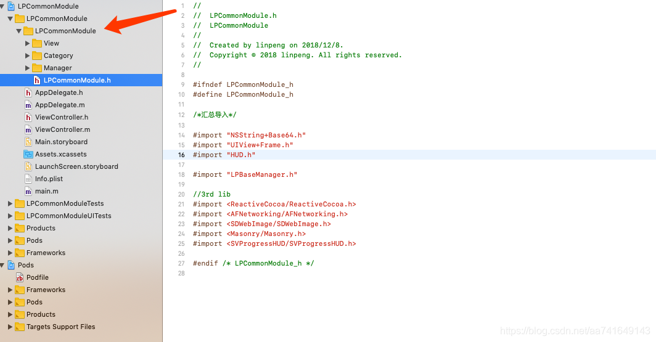
Task: Expand the Category folder
Action: point(27,55)
